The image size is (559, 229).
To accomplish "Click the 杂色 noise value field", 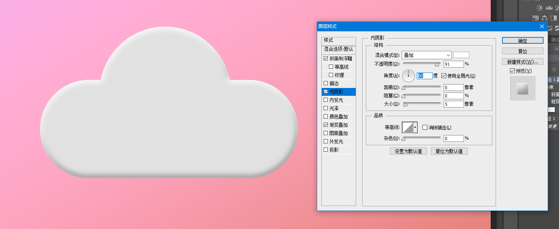I will coord(454,138).
